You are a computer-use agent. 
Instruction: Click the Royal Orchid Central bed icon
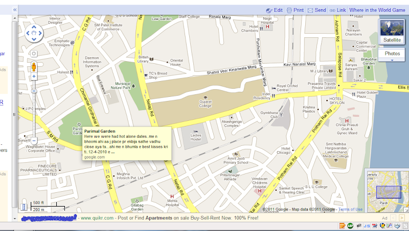(x=274, y=88)
